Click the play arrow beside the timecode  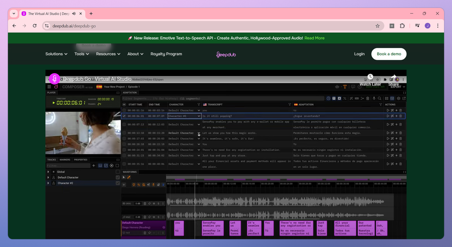(x=53, y=102)
